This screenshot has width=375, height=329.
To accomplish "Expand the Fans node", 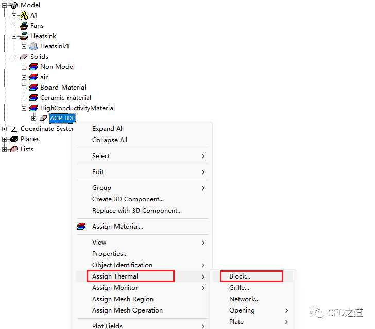I will pos(14,26).
